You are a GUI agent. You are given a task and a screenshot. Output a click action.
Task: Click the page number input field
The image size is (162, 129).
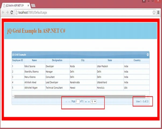78,101
